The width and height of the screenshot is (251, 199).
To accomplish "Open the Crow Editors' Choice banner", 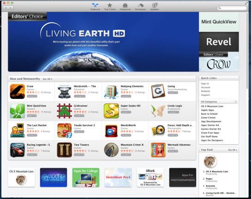I will pyautogui.click(x=219, y=62).
